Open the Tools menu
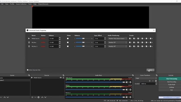The width and height of the screenshot is (181, 102). [30, 4]
